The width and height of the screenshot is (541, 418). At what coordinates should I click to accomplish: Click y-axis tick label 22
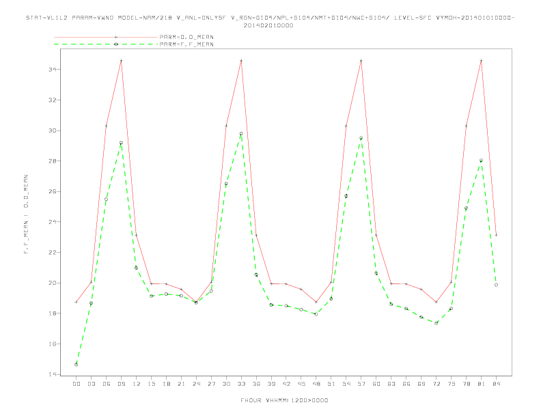pyautogui.click(x=52, y=253)
